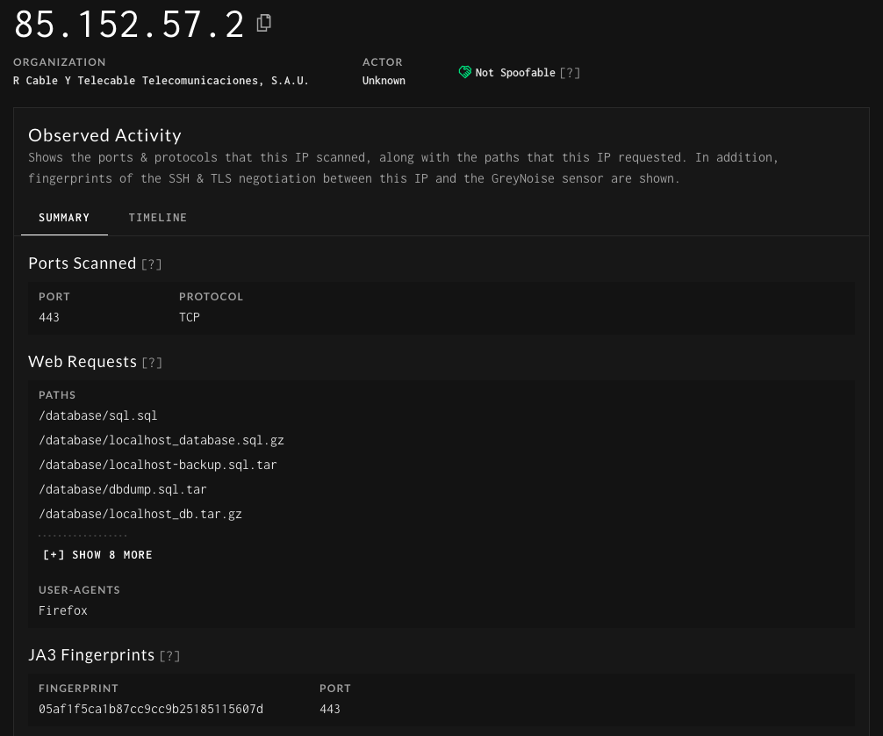The image size is (883, 736).
Task: Click the IP address heading 85.152.57.2
Action: (129, 25)
